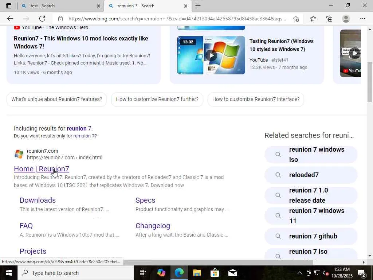Screen dimensions: 373x280
Task: Add this page to favorites
Action: [296, 19]
